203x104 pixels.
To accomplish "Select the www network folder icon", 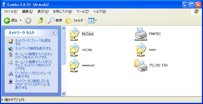I will coord(141,50).
